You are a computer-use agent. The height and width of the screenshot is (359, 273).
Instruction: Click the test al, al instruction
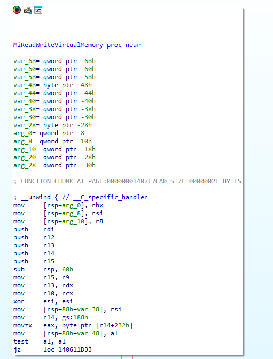[40, 341]
